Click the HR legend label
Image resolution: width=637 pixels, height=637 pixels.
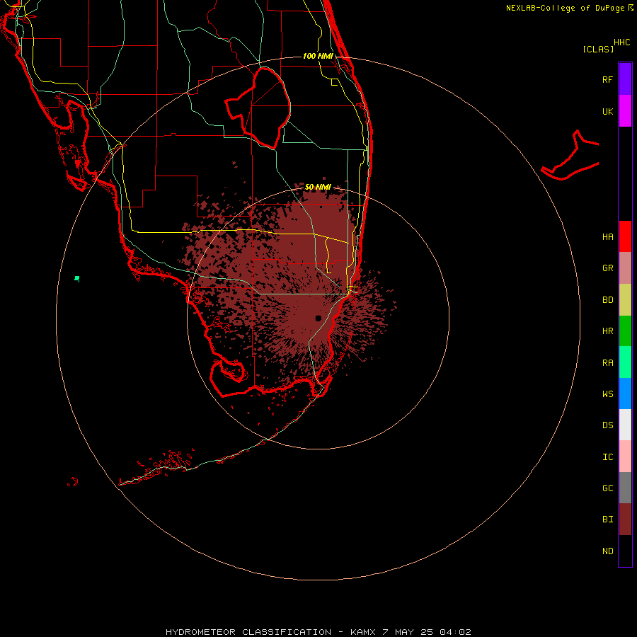pyautogui.click(x=607, y=331)
